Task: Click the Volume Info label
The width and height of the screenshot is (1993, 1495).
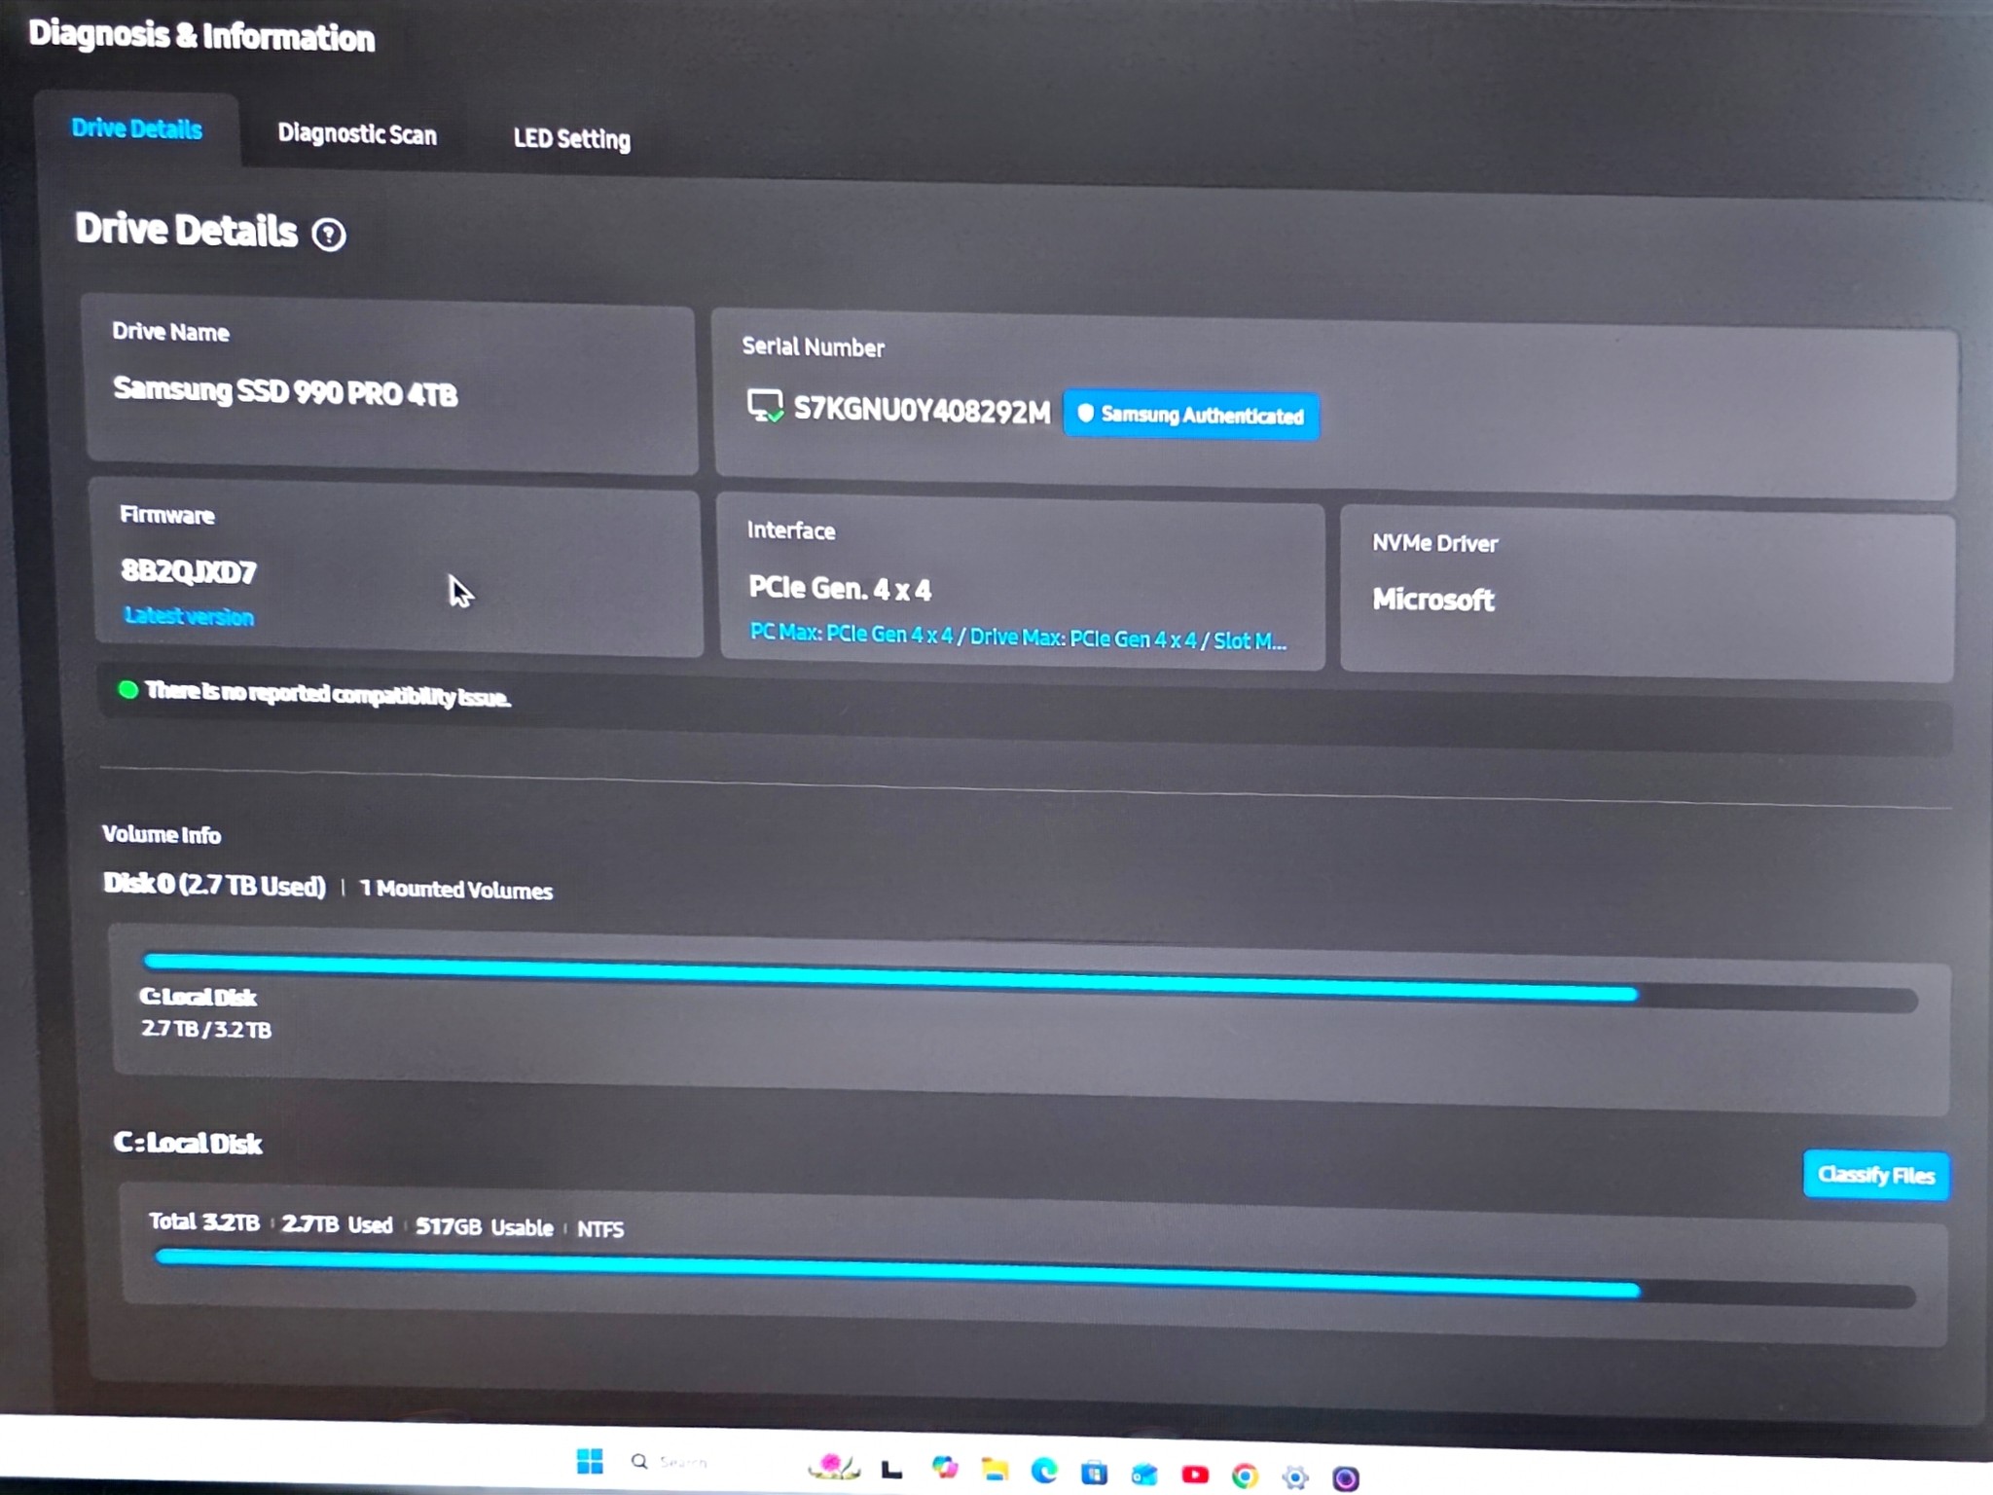Action: pyautogui.click(x=162, y=834)
